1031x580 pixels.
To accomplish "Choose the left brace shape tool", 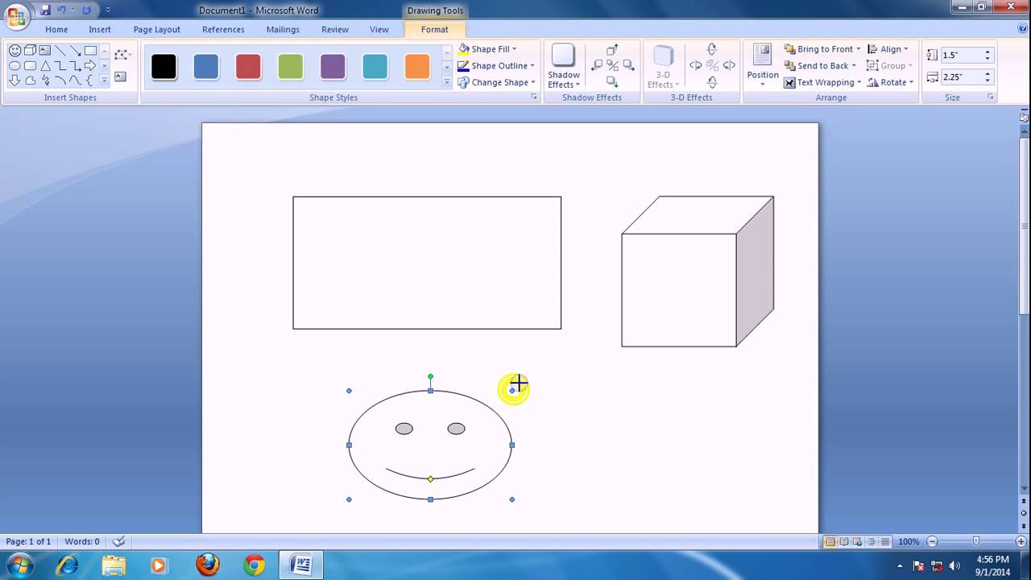I will (x=89, y=81).
